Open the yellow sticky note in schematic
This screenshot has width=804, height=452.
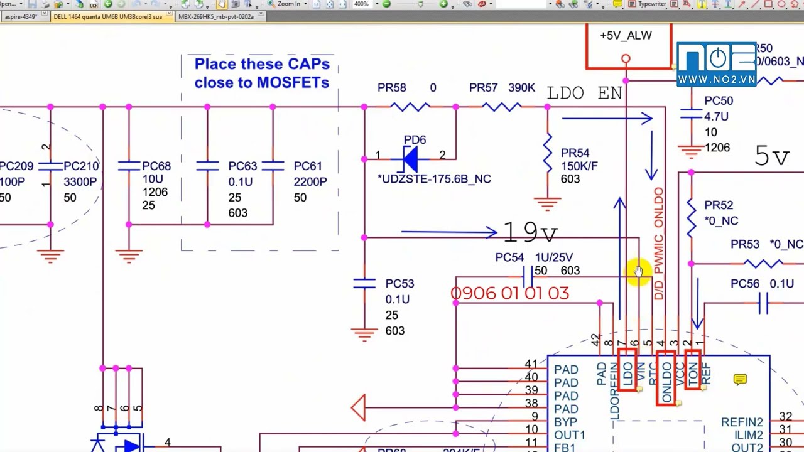740,379
